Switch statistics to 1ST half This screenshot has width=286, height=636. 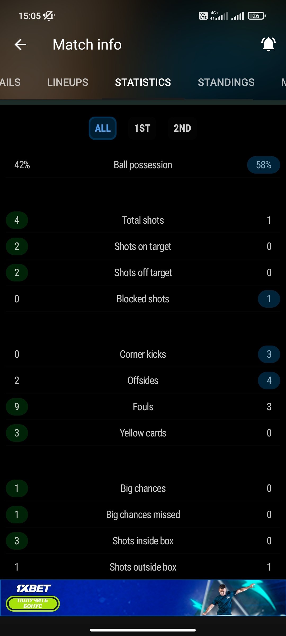coord(142,128)
